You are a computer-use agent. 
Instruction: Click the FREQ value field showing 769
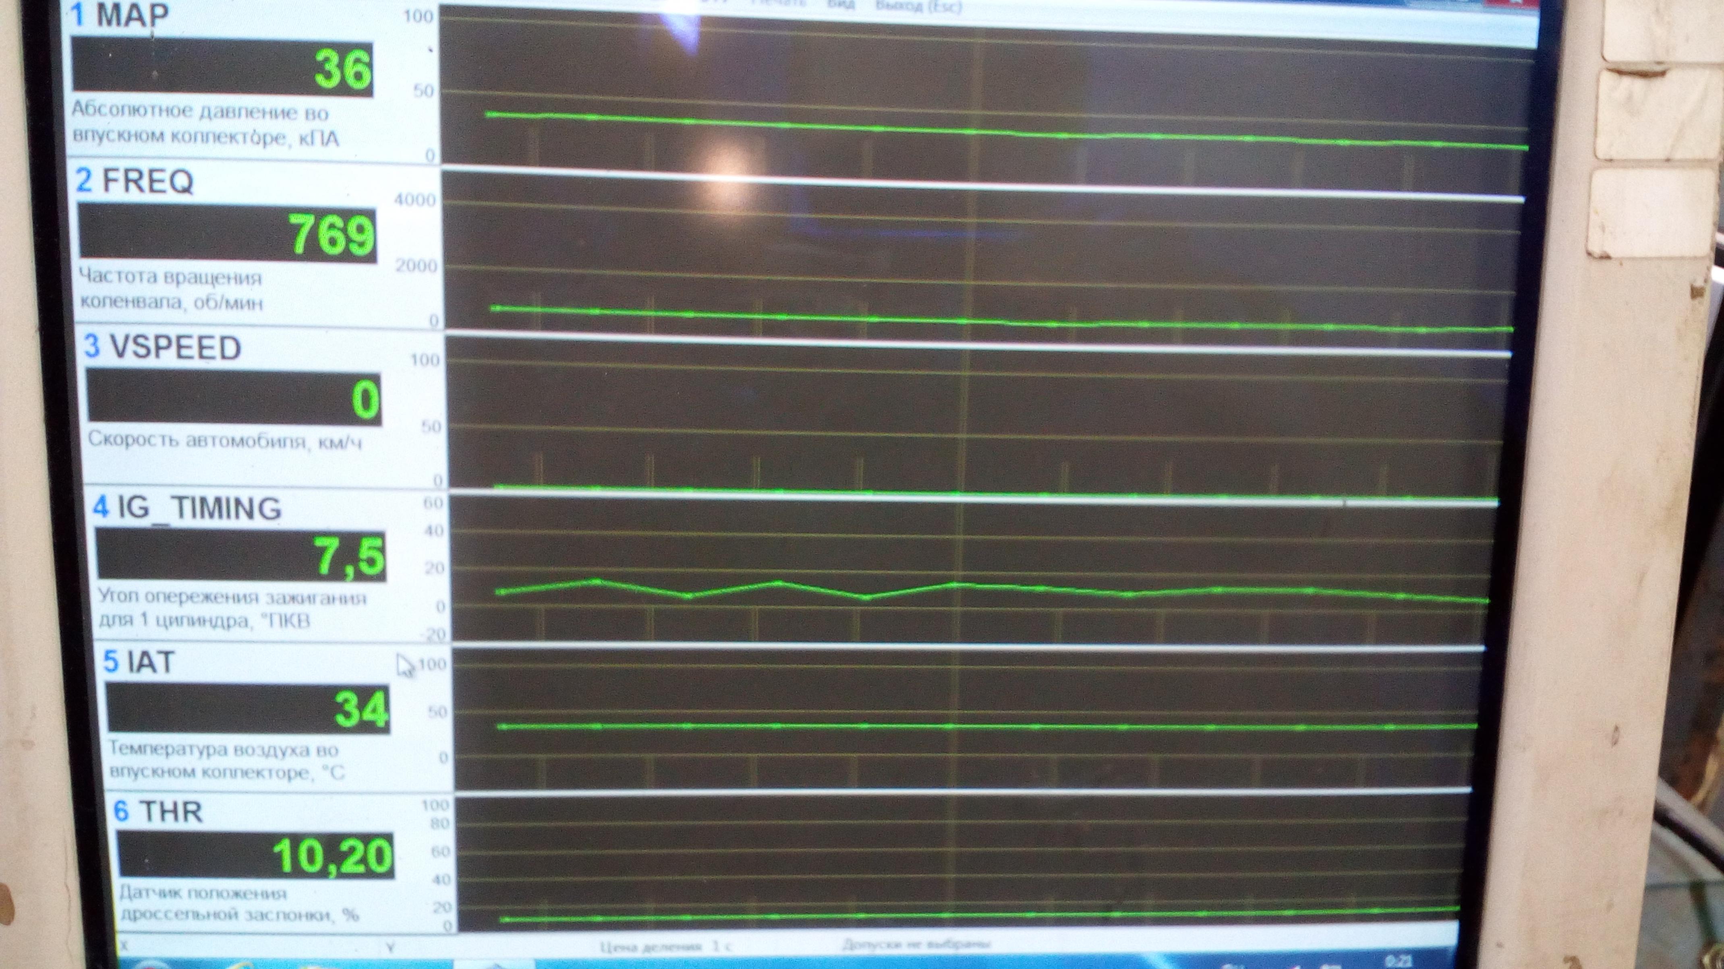click(228, 233)
